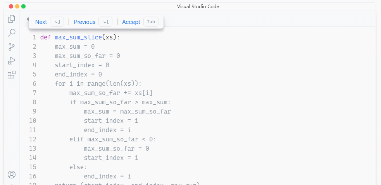This screenshot has height=185, width=381.
Task: Click the Tab key badge beside Accept
Action: (x=151, y=22)
